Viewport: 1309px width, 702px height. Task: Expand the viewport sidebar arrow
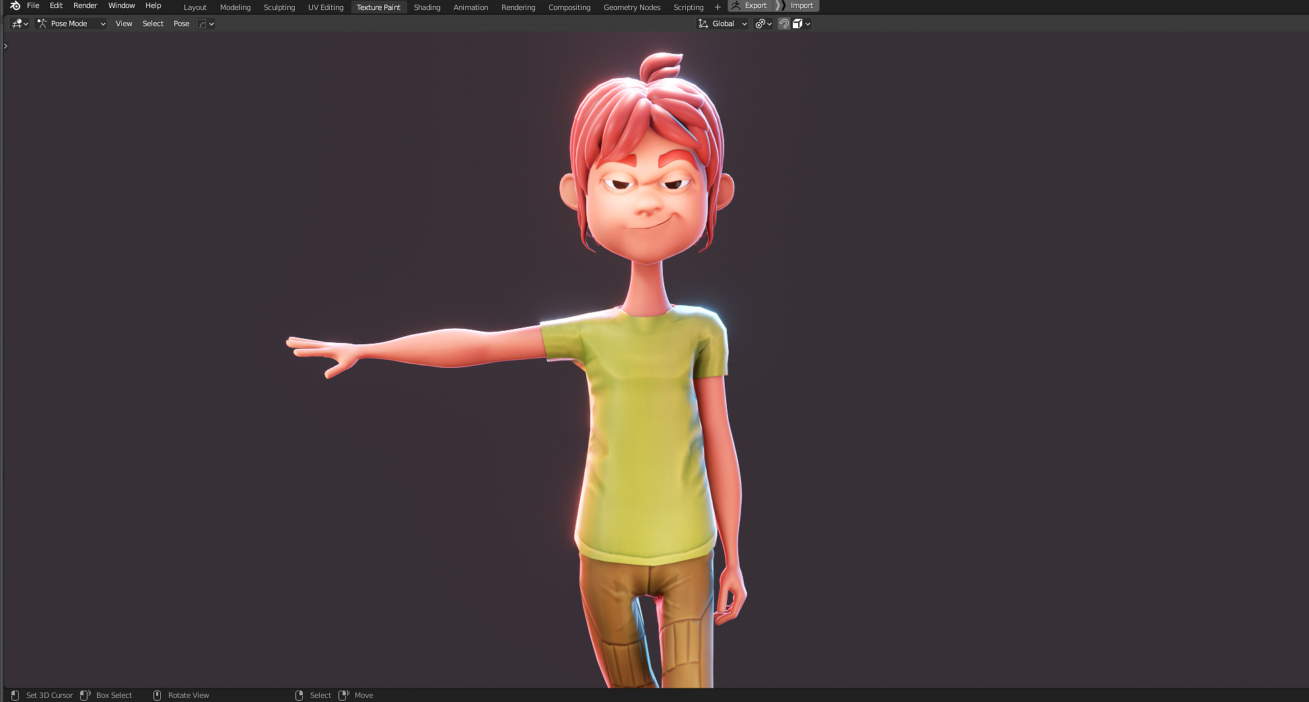(5, 46)
